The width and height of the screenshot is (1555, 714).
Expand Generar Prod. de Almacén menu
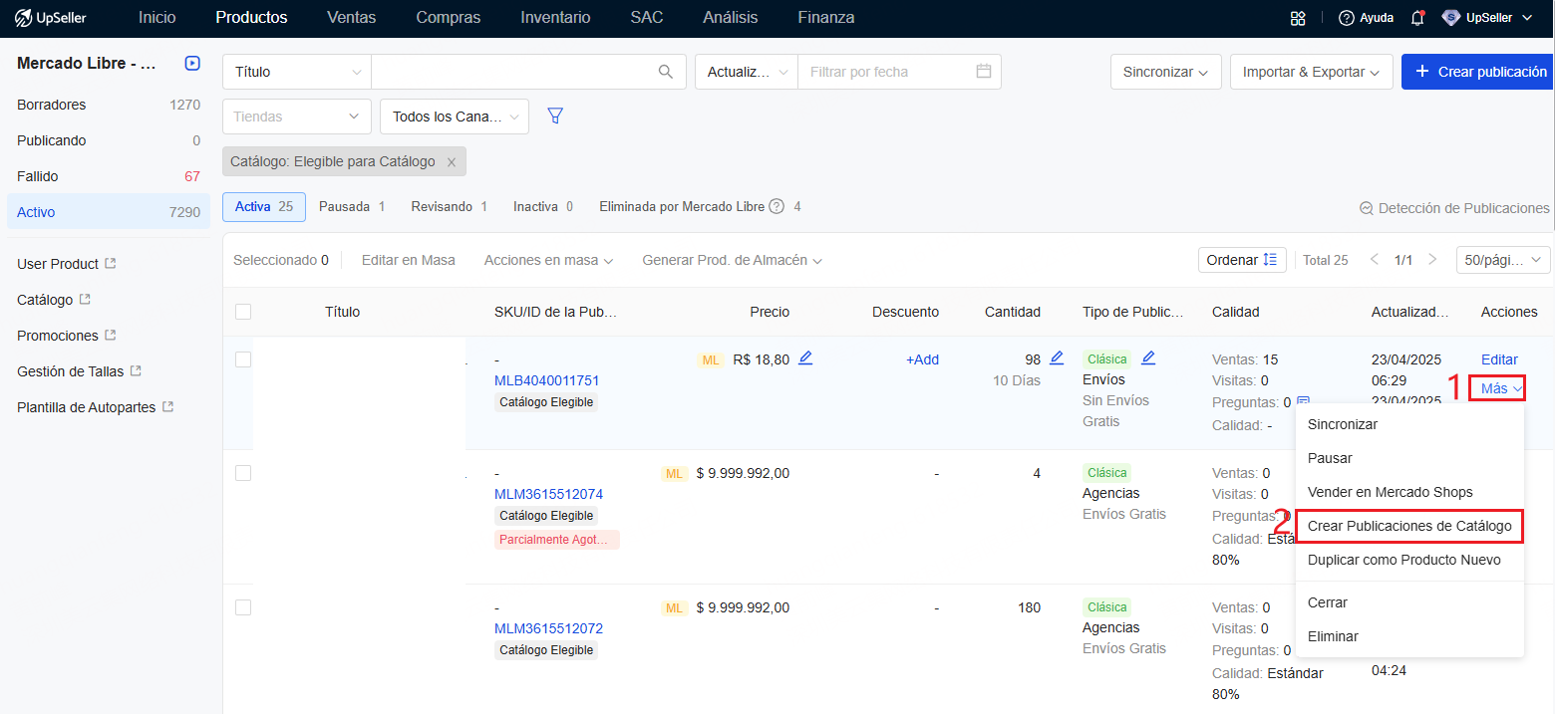(732, 260)
